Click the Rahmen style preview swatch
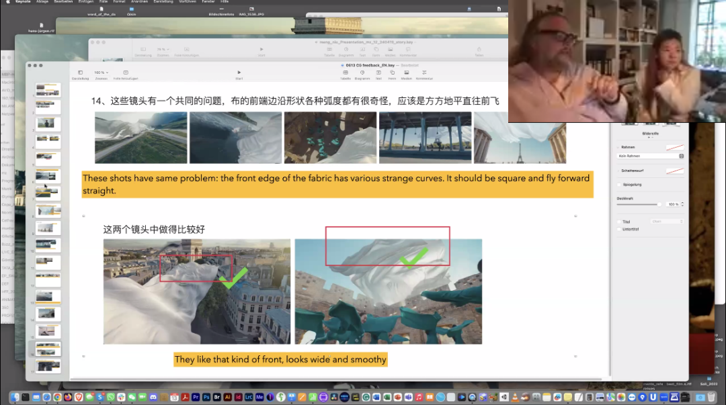The width and height of the screenshot is (726, 405). click(675, 147)
